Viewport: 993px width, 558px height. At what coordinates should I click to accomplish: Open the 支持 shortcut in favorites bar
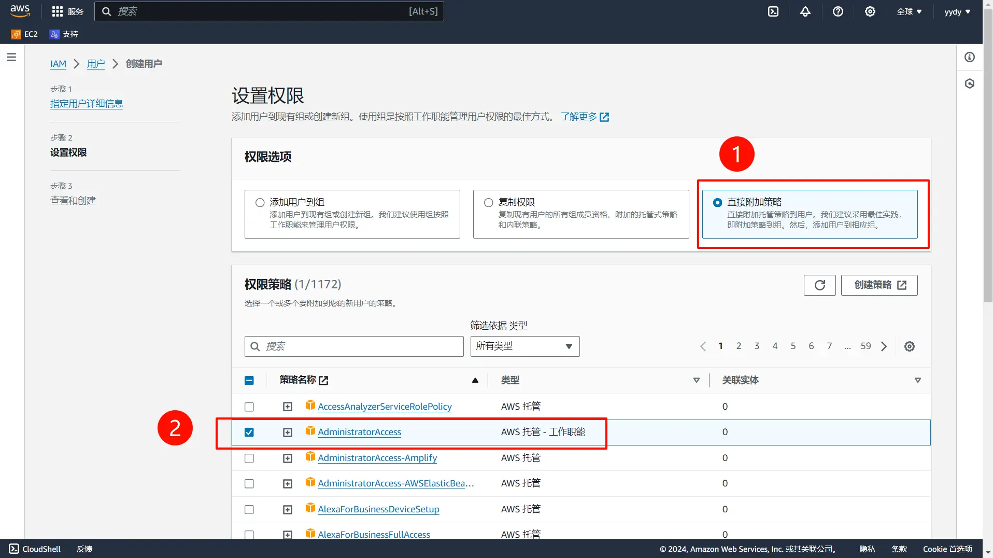coord(64,34)
